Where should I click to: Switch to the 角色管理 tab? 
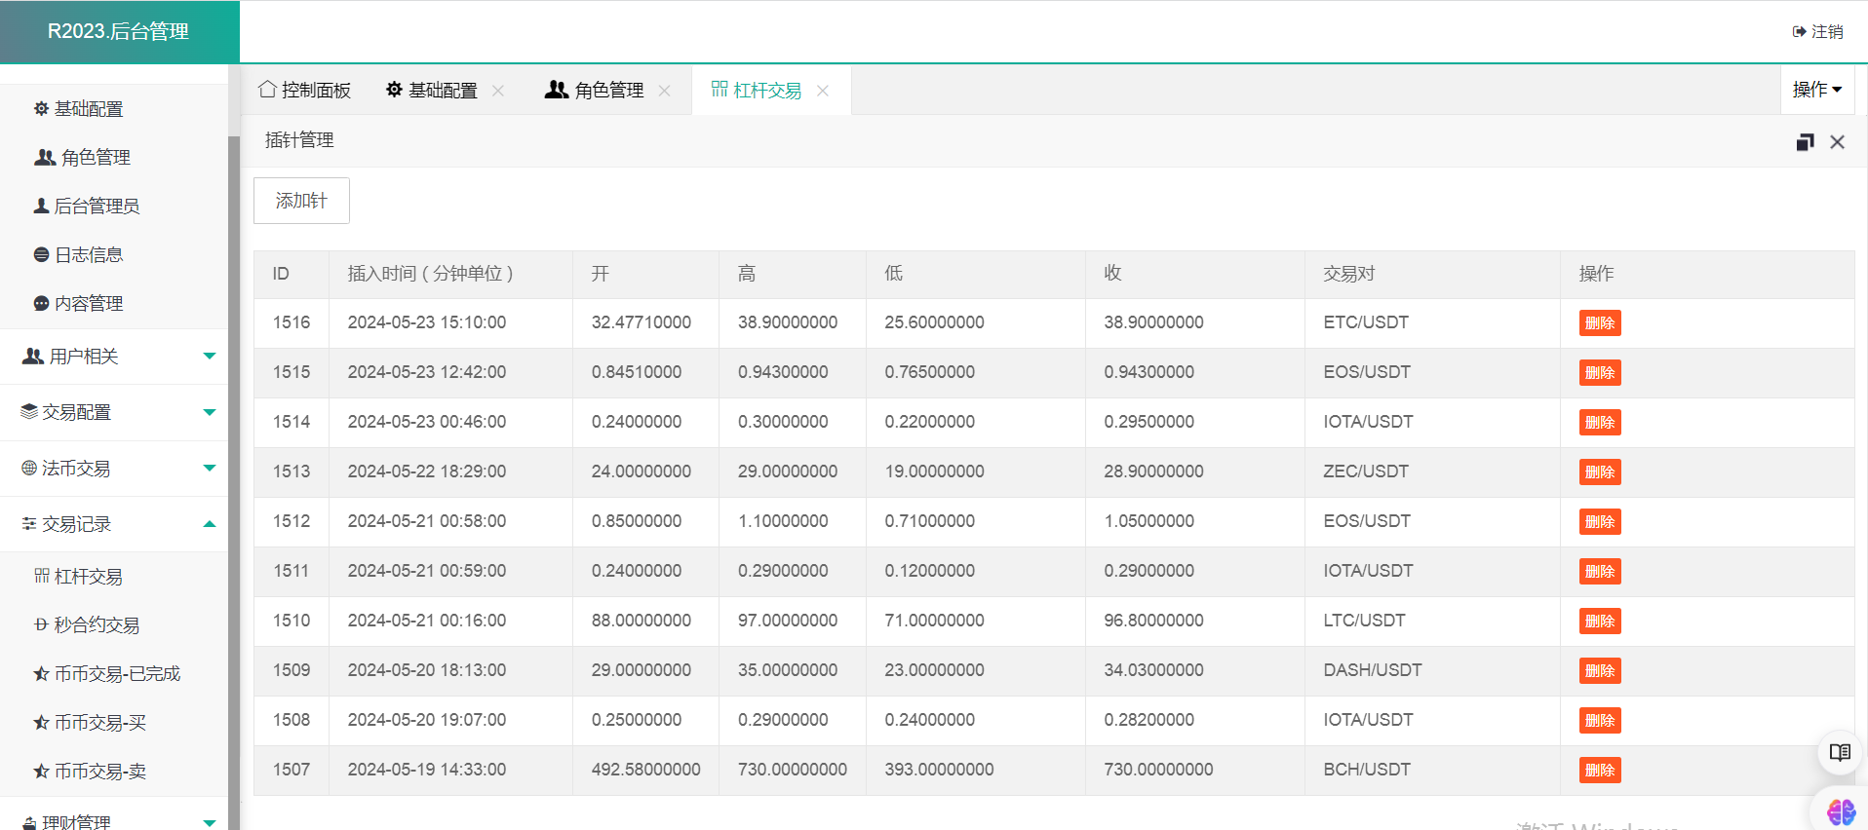(x=595, y=91)
